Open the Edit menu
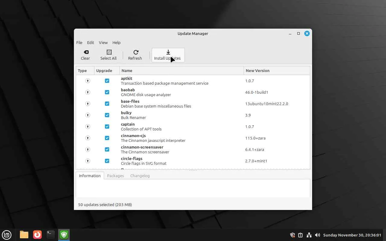This screenshot has height=241, width=386. pos(90,42)
